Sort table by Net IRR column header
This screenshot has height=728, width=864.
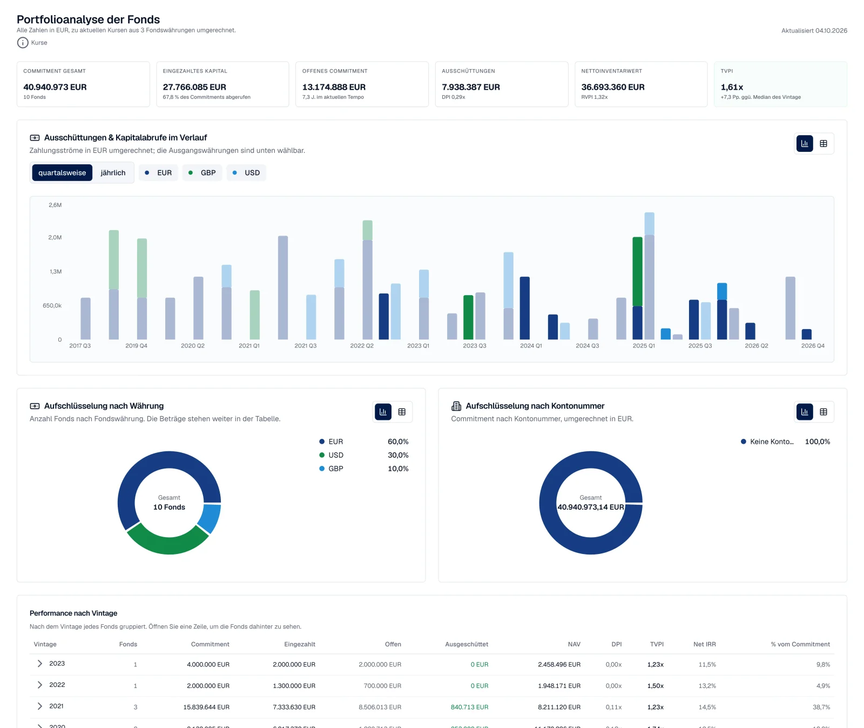tap(705, 644)
